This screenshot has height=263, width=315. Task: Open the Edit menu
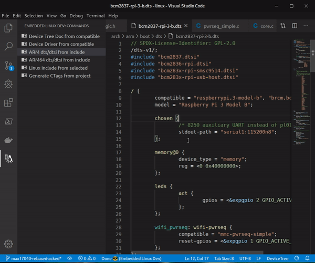[17, 16]
